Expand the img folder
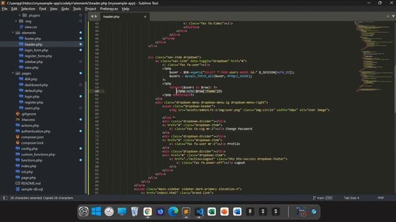Image resolution: width=396 pixels, height=222 pixels. pyautogui.click(x=17, y=21)
